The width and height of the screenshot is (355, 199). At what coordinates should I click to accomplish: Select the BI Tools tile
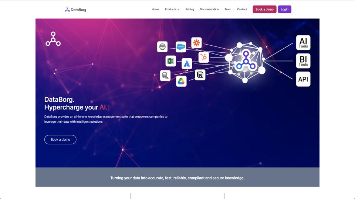303,61
